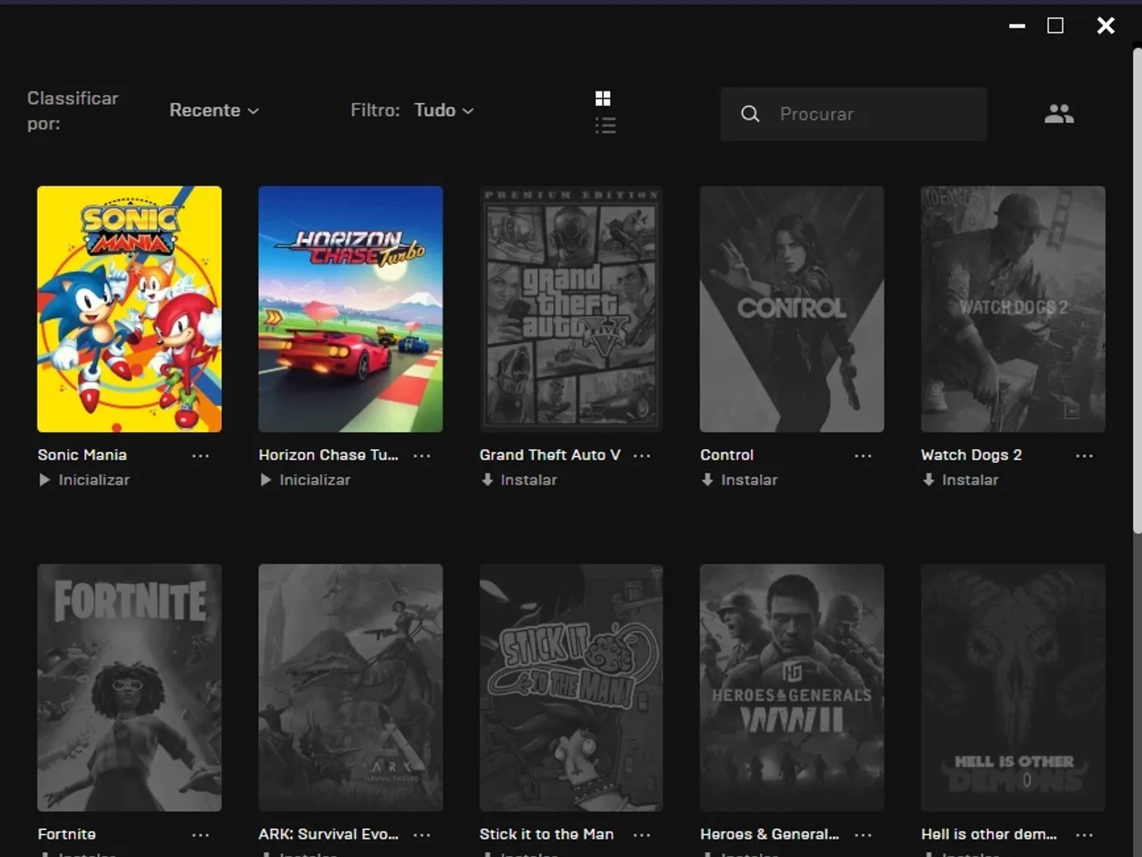Screen dimensions: 1142x857
Task: Click Instalar for Control
Action: [x=749, y=480]
